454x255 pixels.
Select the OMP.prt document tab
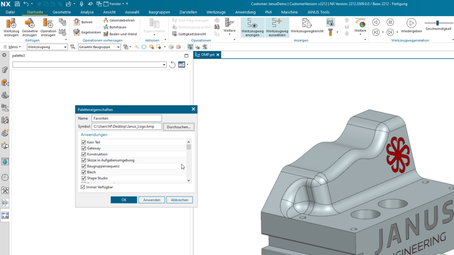coord(207,55)
